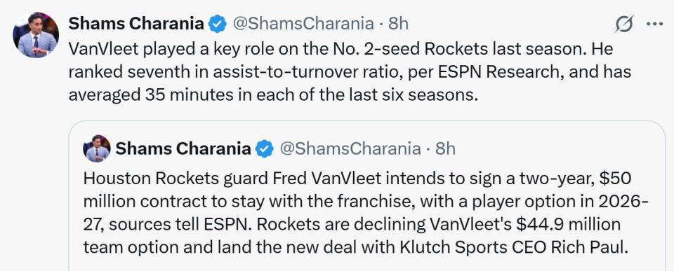674x271 pixels.
Task: Open the three-dot more options menu
Action: (654, 25)
